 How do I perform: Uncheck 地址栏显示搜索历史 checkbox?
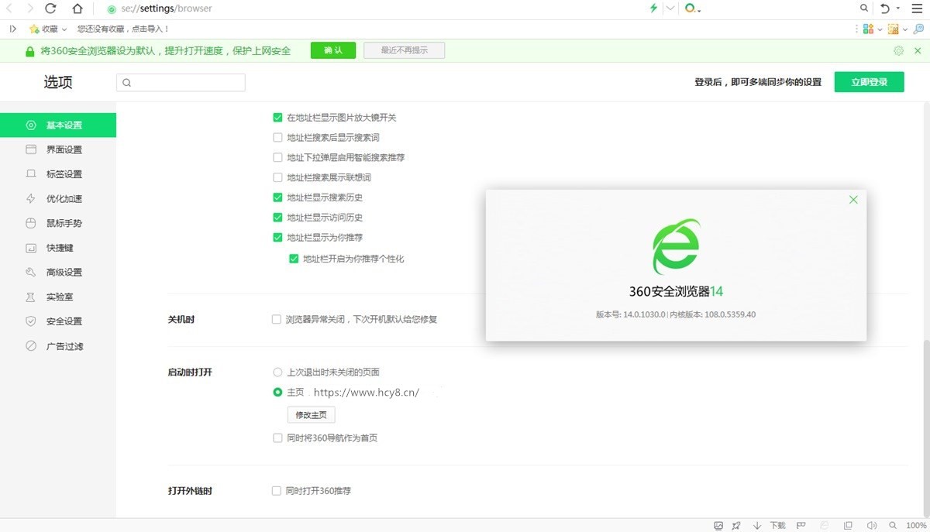277,197
